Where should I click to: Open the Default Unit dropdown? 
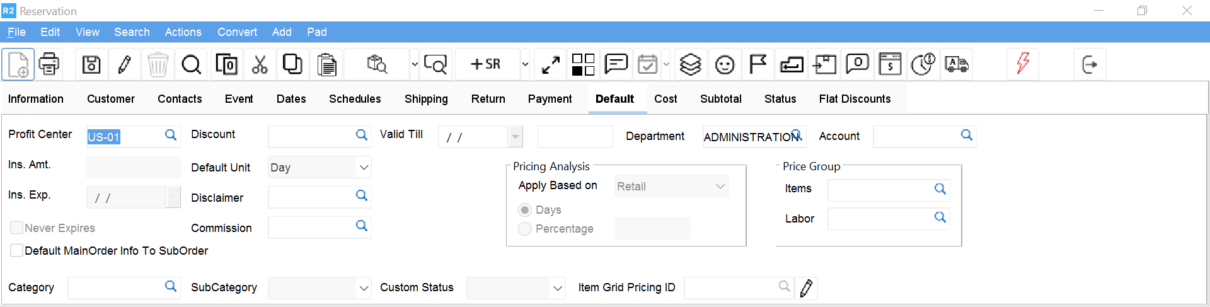click(364, 168)
